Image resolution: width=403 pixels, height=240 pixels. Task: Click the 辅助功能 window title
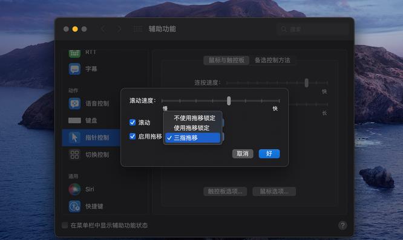point(162,29)
